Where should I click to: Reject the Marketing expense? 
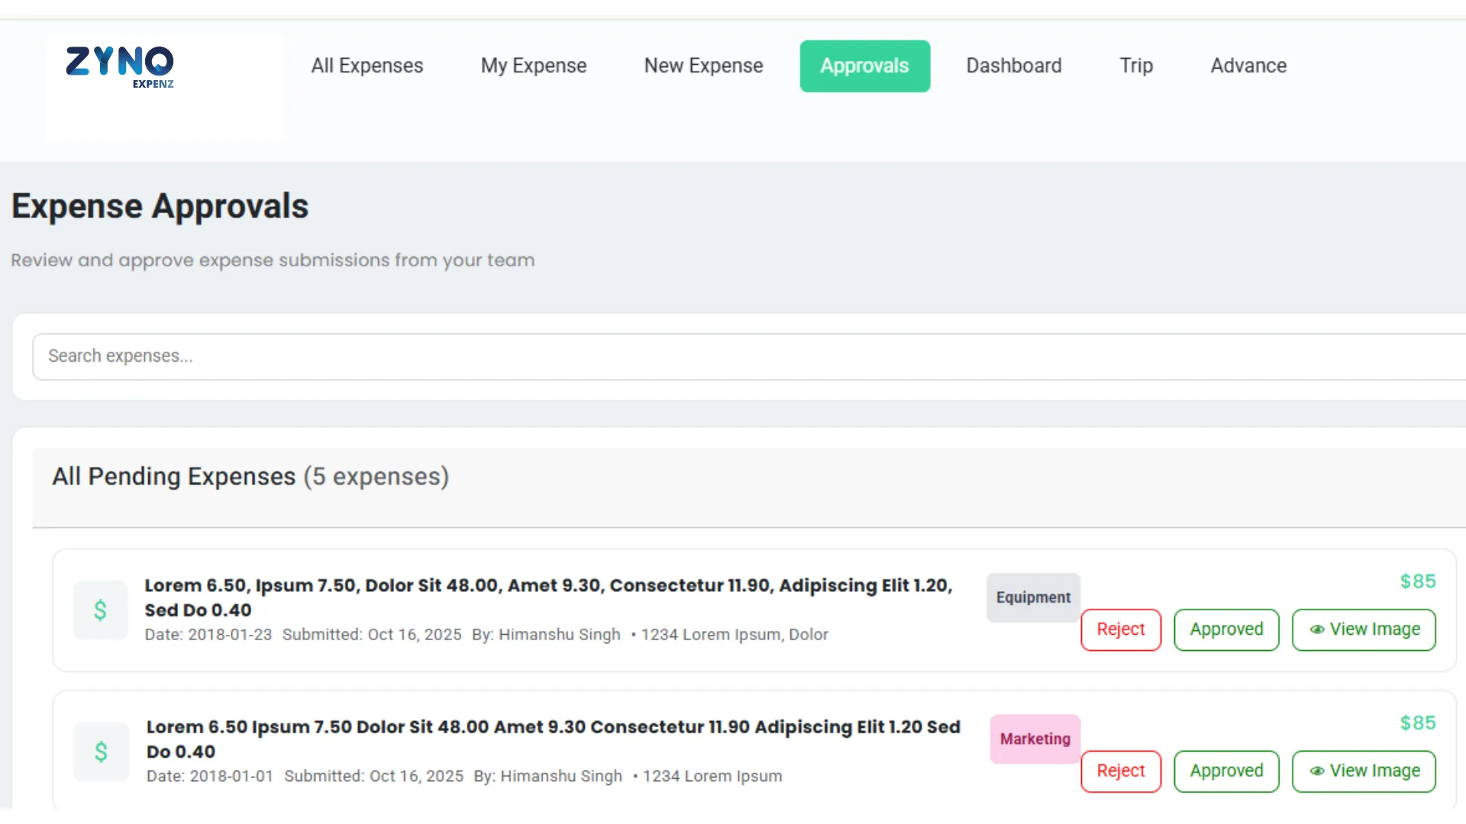point(1120,771)
